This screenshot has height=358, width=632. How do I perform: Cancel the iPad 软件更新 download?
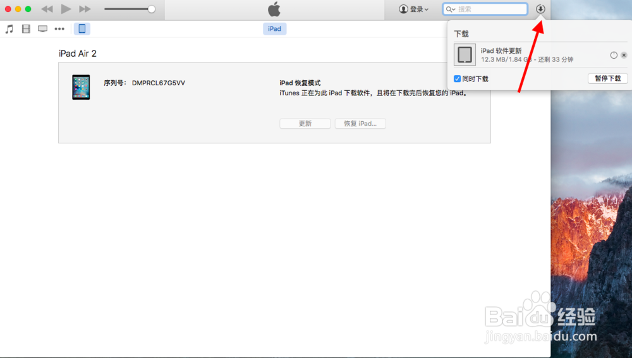[x=624, y=55]
